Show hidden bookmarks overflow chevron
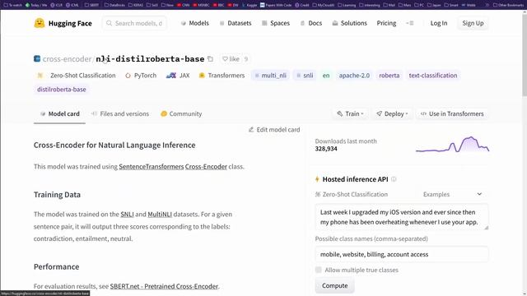The height and width of the screenshot is (296, 527). click(x=487, y=5)
